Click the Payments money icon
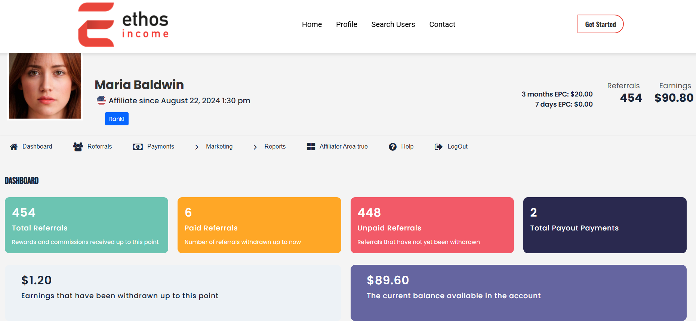 (x=138, y=147)
